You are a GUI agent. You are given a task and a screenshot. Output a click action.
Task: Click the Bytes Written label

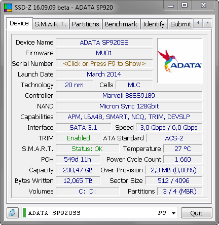coord(34,181)
